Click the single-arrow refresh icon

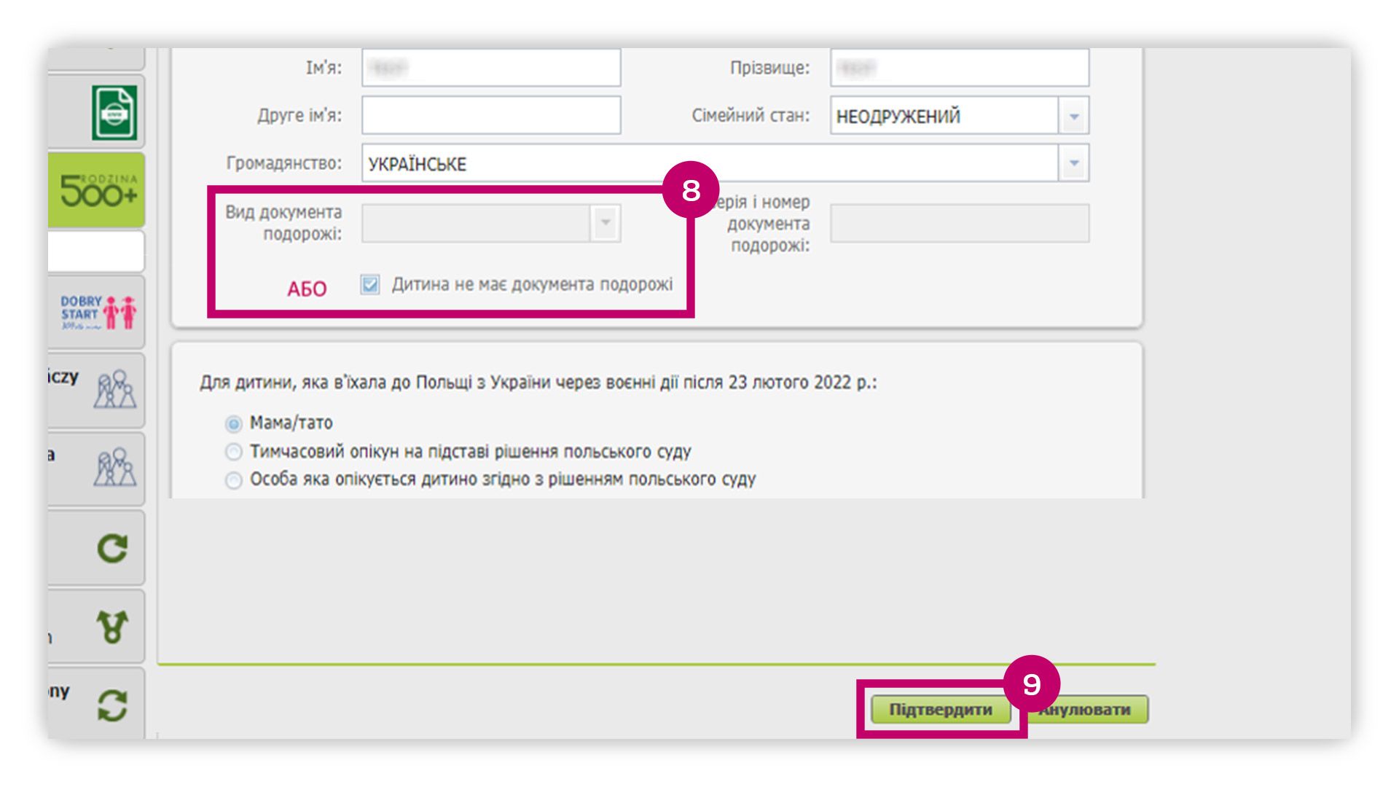click(x=112, y=548)
